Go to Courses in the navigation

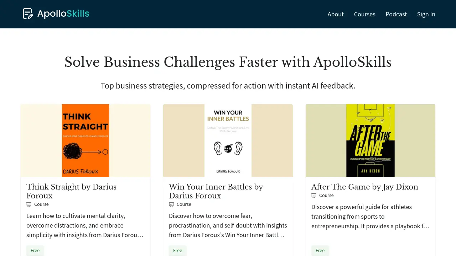(x=365, y=14)
